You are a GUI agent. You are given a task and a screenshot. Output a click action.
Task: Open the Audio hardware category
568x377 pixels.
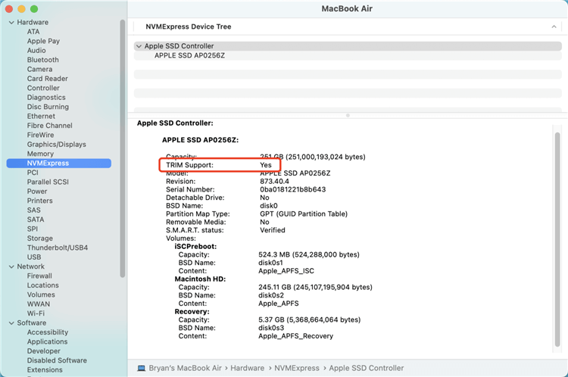(36, 51)
